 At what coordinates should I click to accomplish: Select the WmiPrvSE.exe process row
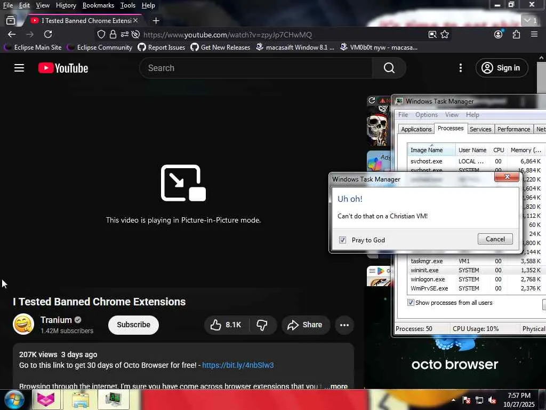(476, 288)
